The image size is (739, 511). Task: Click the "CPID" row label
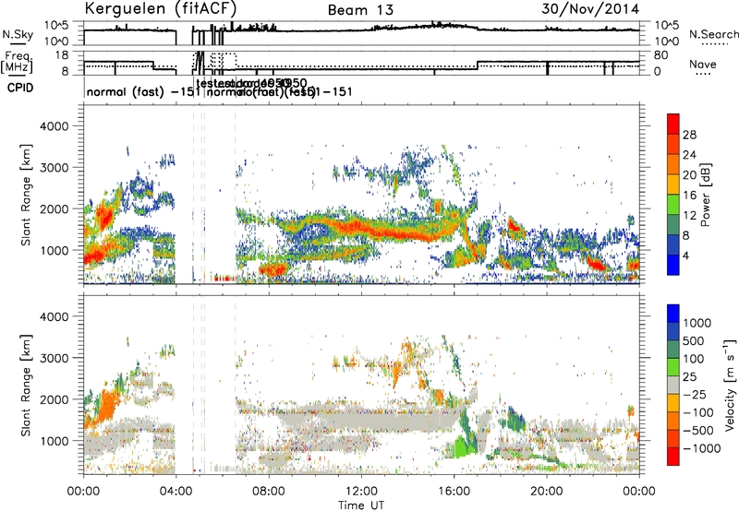(20, 88)
